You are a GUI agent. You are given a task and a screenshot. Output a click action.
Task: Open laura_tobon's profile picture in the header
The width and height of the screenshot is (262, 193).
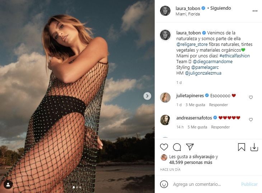pos(165,11)
